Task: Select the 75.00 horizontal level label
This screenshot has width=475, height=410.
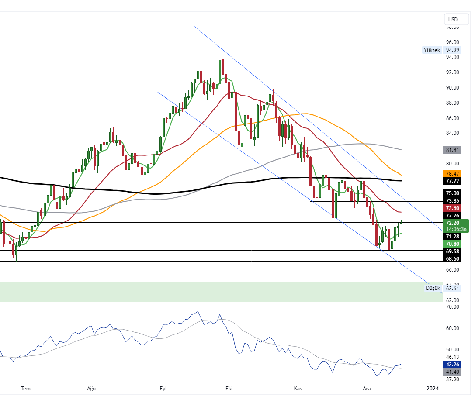Action: pyautogui.click(x=452, y=193)
